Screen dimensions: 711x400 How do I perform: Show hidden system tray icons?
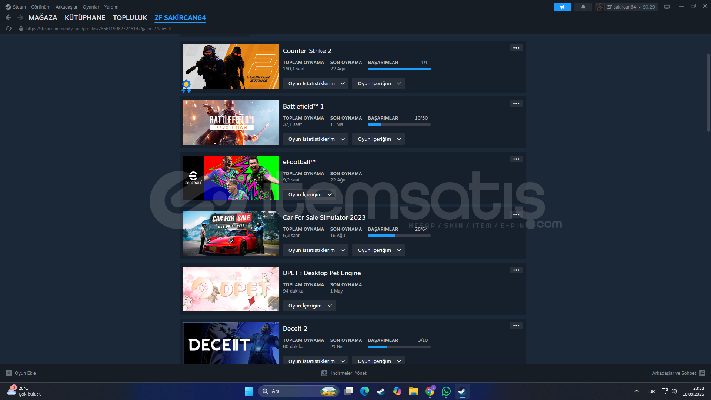point(637,391)
